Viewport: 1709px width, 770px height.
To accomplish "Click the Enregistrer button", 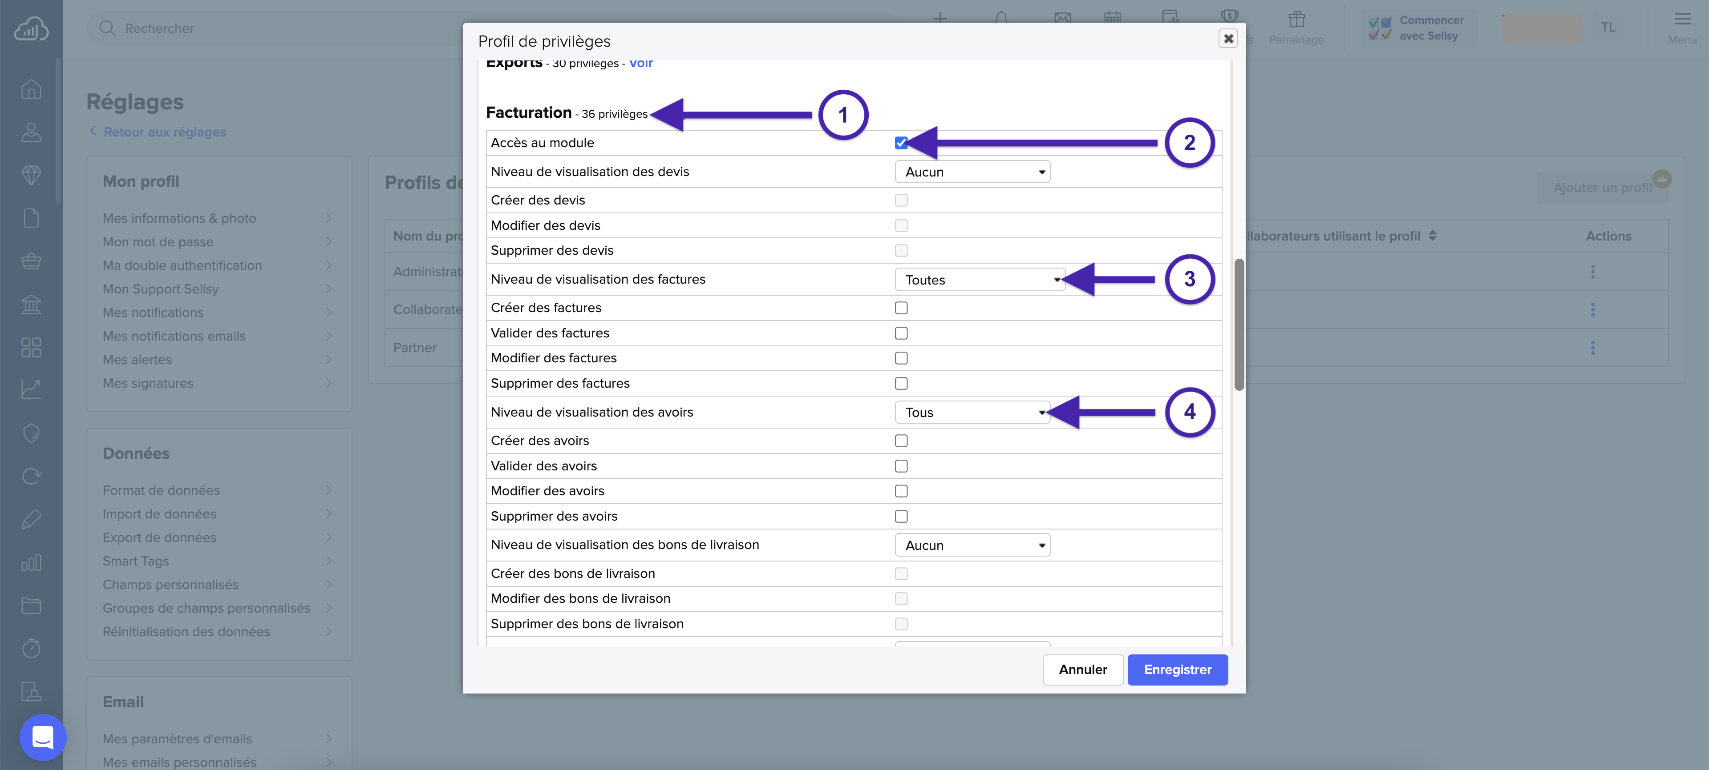I will click(x=1177, y=669).
